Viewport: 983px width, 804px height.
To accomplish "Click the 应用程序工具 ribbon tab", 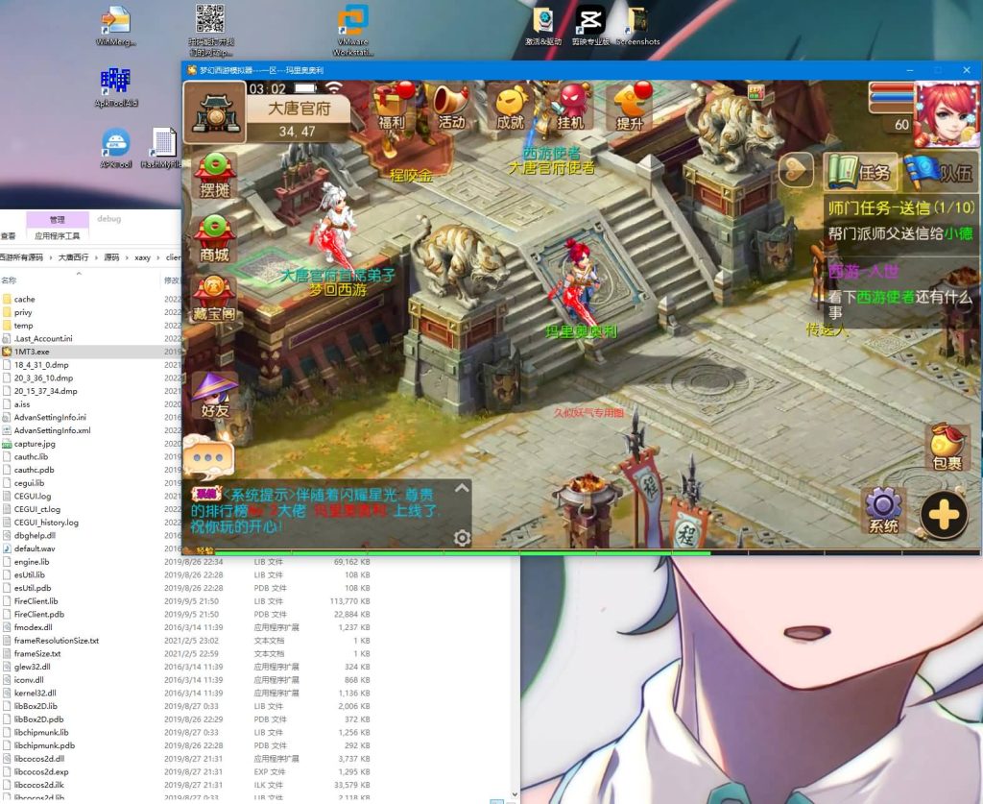I will click(58, 235).
